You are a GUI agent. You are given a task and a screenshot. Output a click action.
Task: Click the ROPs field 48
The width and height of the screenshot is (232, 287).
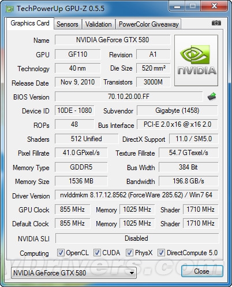(74, 124)
